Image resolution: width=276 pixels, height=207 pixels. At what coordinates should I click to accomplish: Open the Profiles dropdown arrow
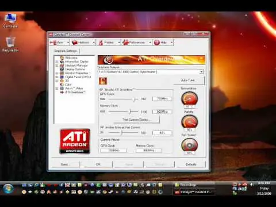click(x=119, y=43)
